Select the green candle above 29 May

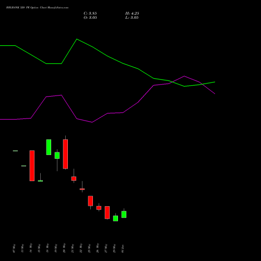115,218
